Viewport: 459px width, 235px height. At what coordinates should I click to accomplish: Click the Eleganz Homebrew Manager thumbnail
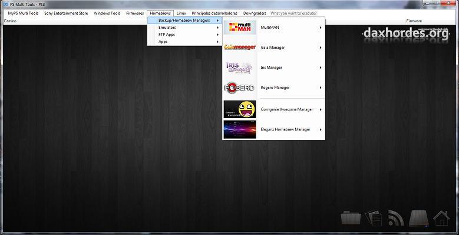pyautogui.click(x=240, y=129)
